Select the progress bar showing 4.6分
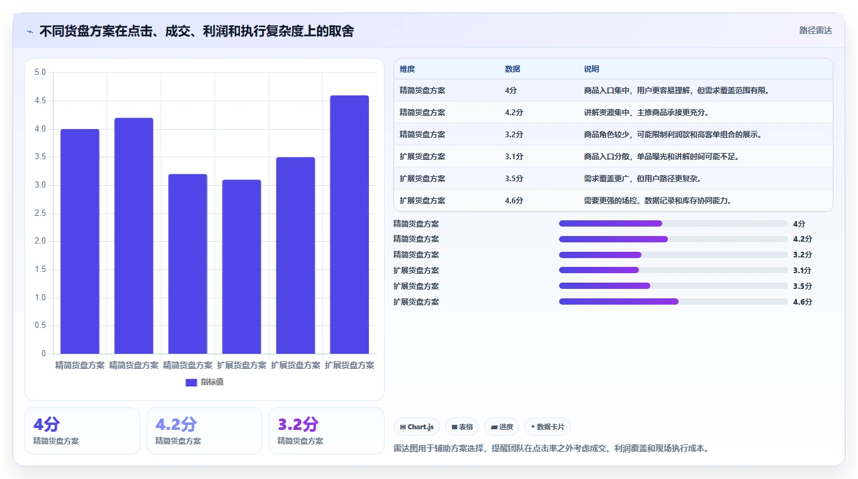The width and height of the screenshot is (858, 479). point(674,301)
